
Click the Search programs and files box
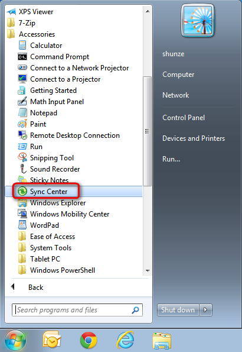[77, 310]
